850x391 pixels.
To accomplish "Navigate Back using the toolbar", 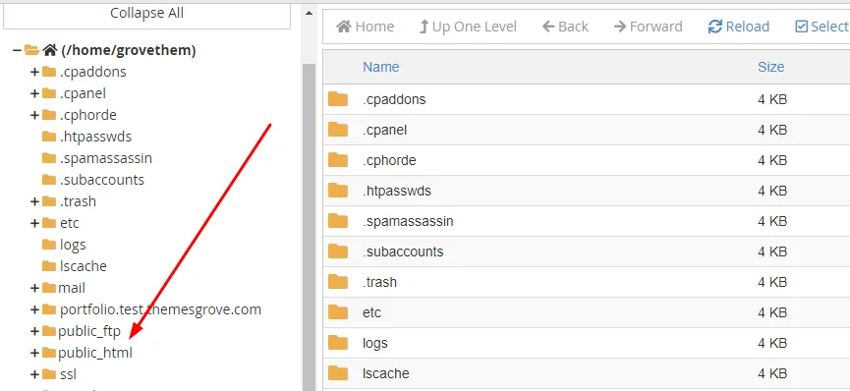I will 565,27.
